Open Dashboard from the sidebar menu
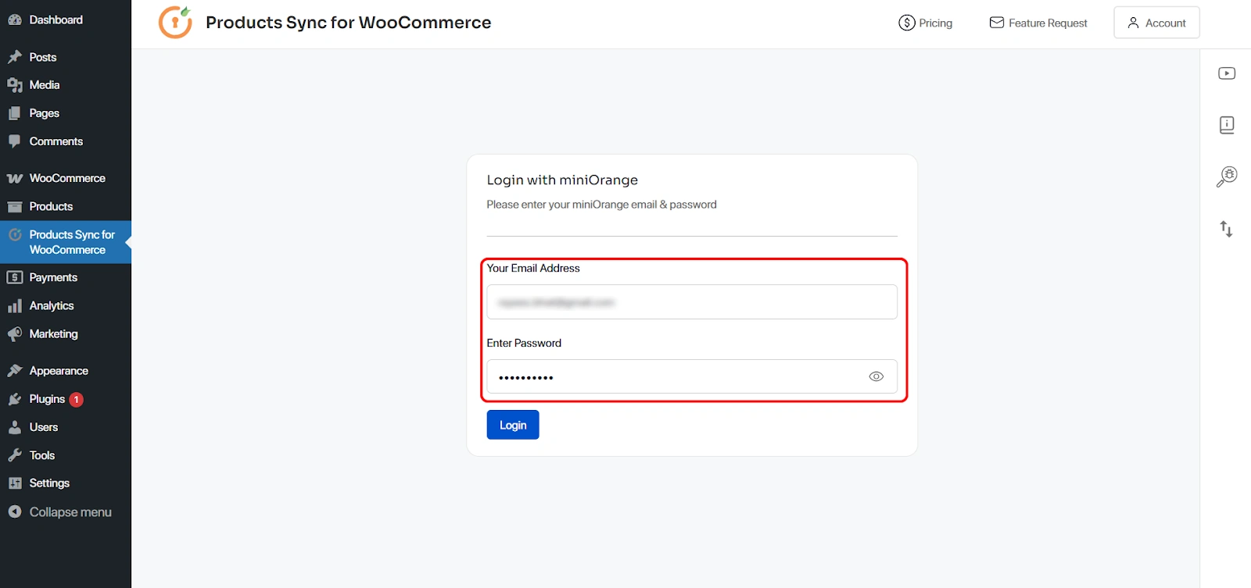Screen dimensions: 1251x588 click(66, 20)
